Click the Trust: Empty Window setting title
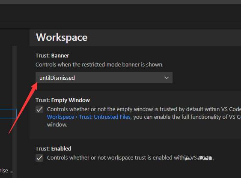The width and height of the screenshot is (241, 178). (62, 100)
